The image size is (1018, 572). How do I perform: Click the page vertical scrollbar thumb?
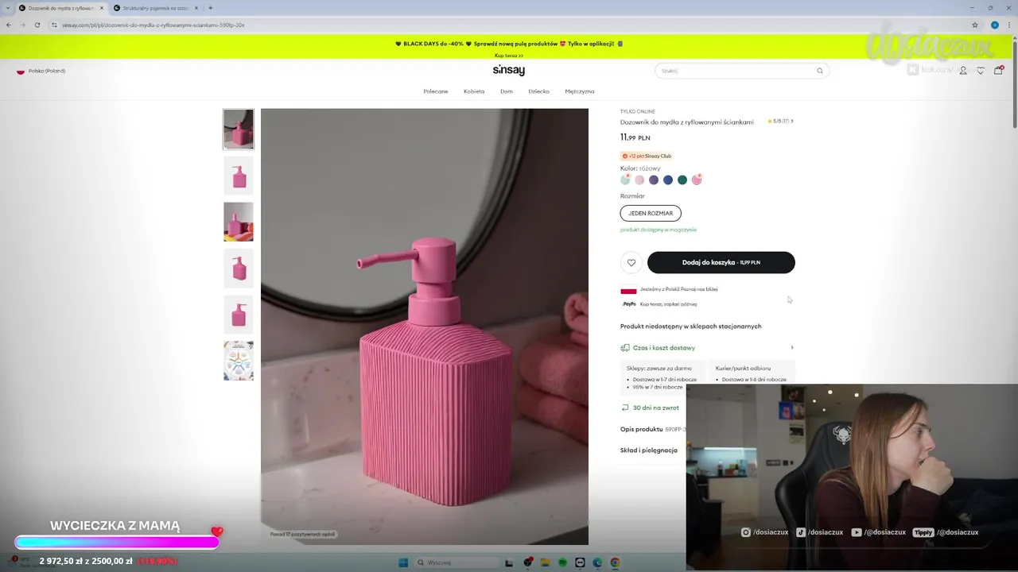click(1014, 83)
